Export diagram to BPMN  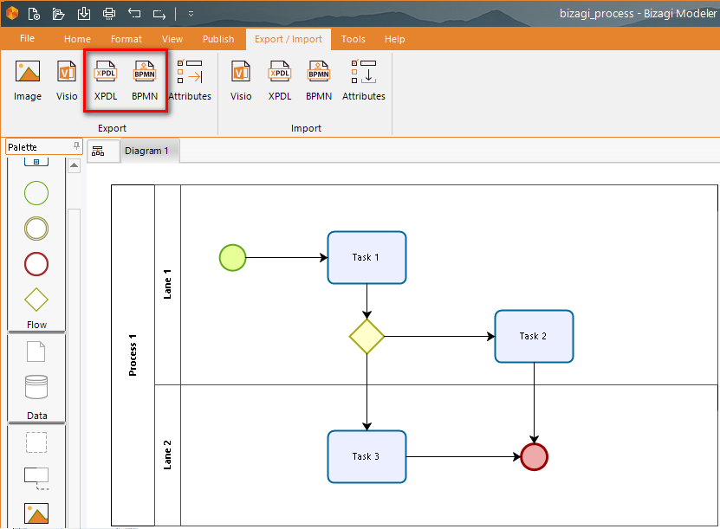(145, 80)
